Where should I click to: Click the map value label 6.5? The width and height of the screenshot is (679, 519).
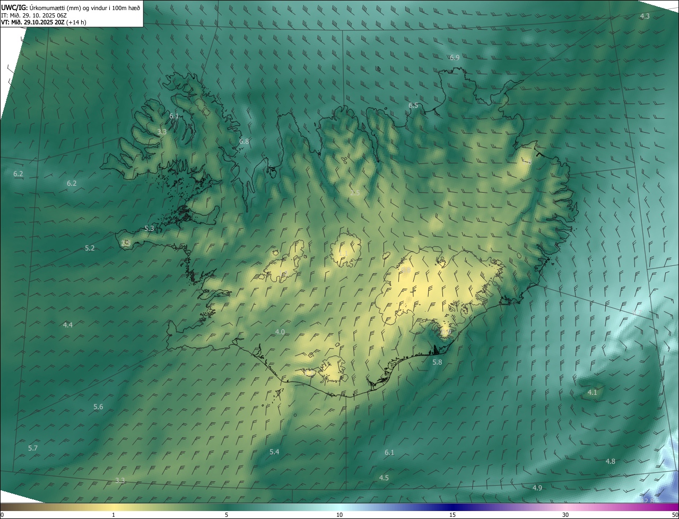pyautogui.click(x=413, y=106)
